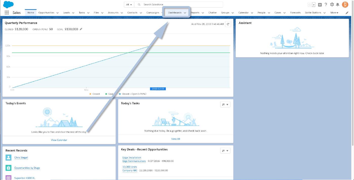This screenshot has width=354, height=180.
Task: Click the Help question mark icon
Action: pos(326,5)
